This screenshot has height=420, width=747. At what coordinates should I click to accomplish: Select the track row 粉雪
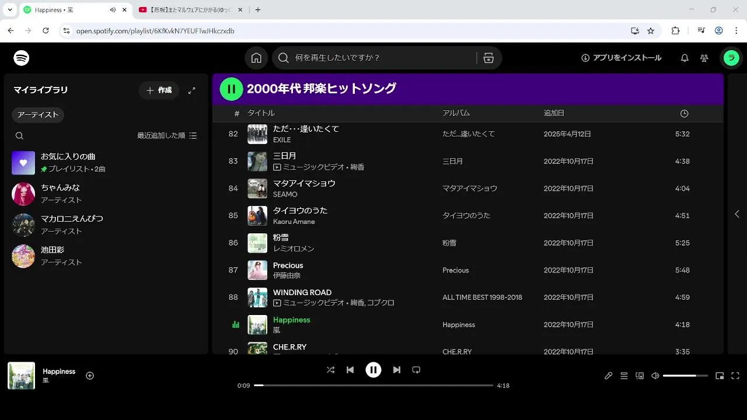(467, 243)
